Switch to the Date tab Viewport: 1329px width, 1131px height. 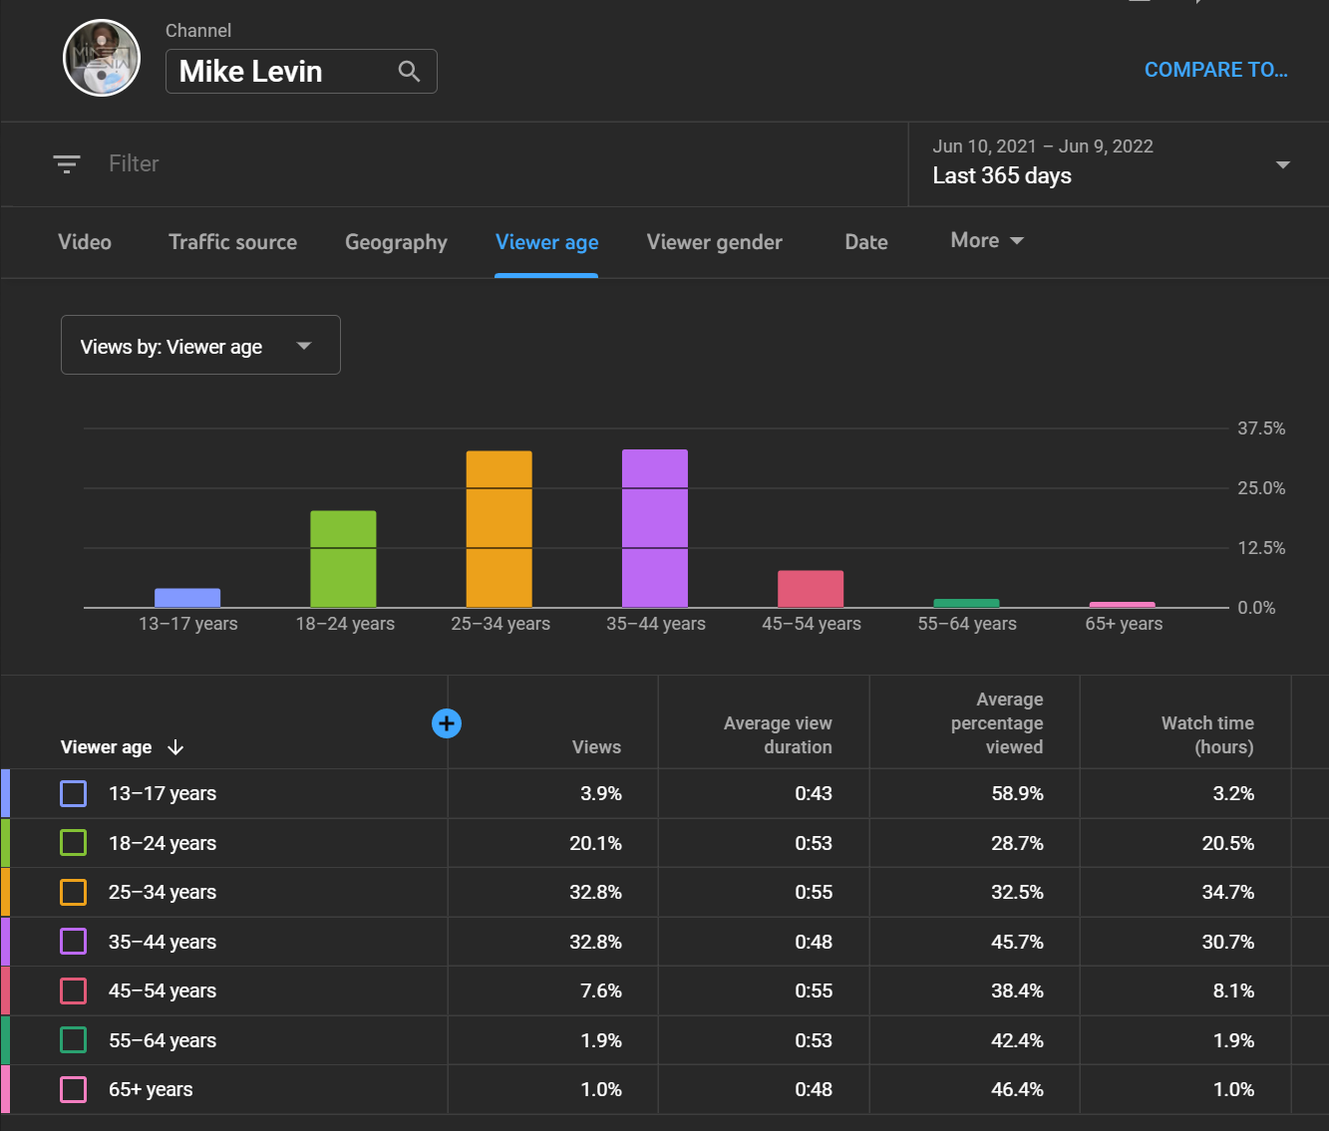[x=865, y=242]
